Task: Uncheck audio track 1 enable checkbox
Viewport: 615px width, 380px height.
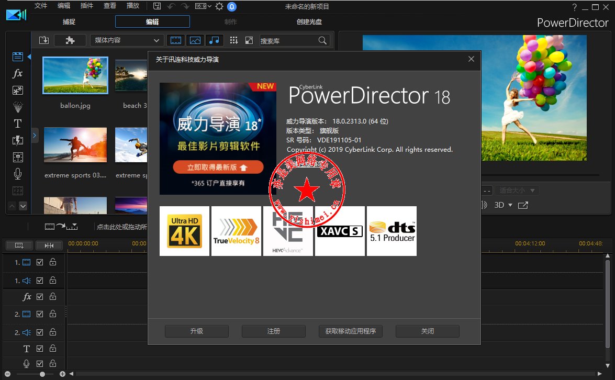Action: point(40,281)
